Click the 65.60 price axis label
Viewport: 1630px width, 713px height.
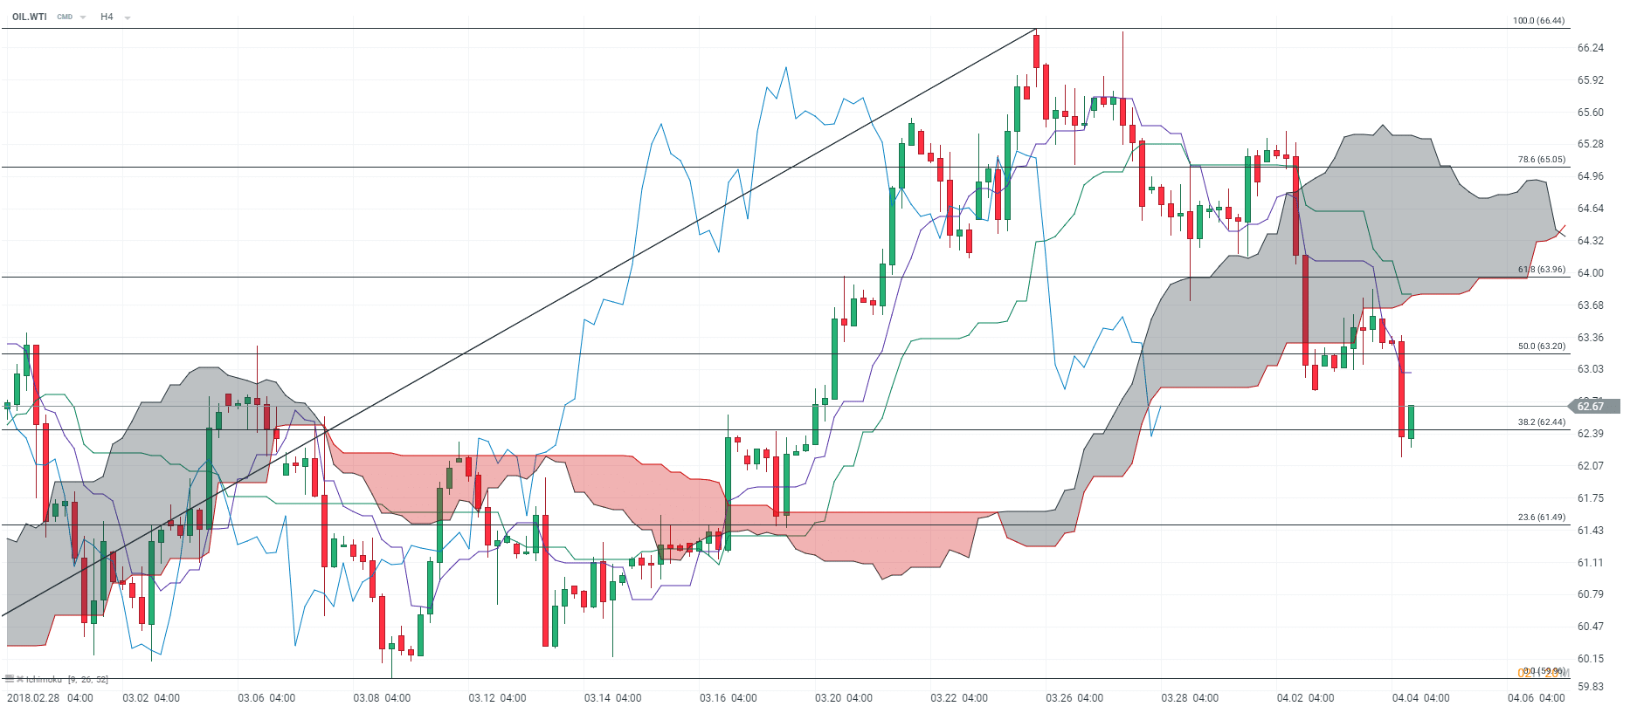click(x=1591, y=113)
